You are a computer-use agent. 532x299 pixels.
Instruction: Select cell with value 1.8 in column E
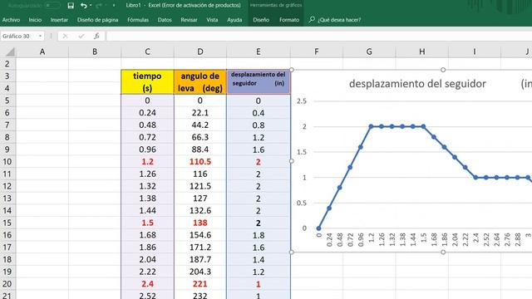259,235
